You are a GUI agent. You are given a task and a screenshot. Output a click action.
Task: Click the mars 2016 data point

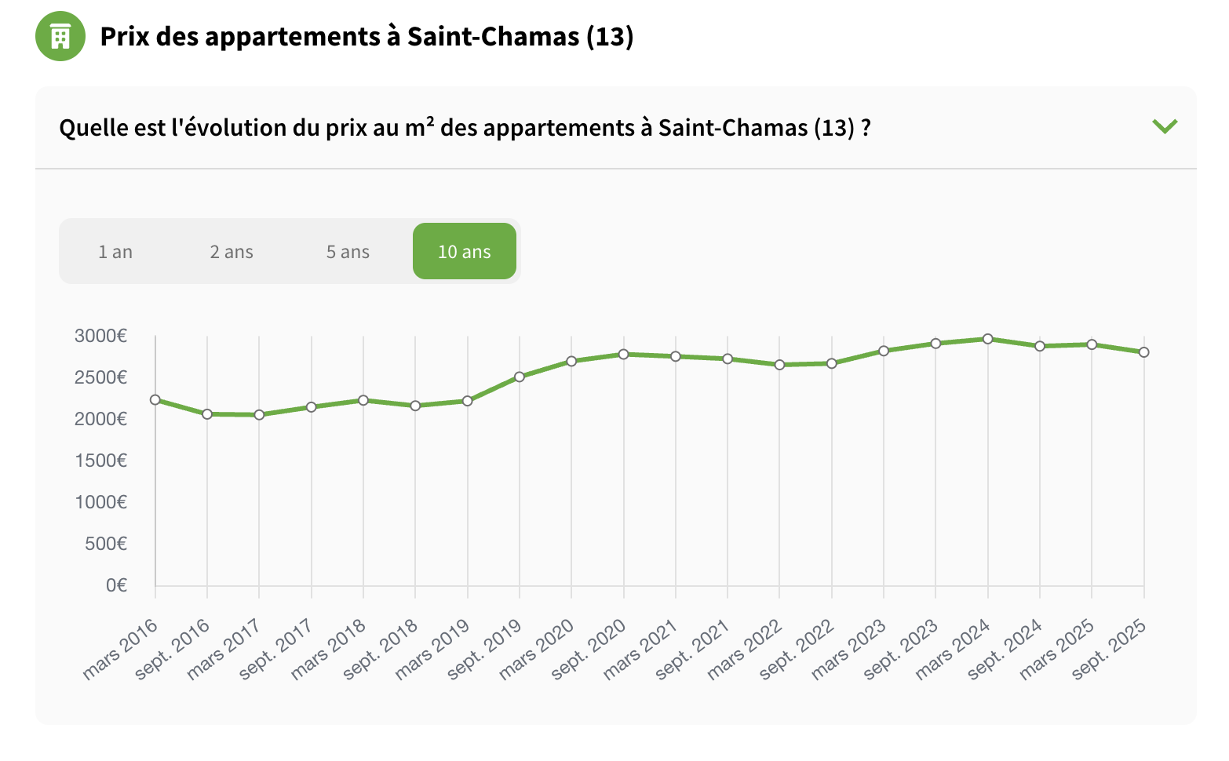tap(155, 400)
